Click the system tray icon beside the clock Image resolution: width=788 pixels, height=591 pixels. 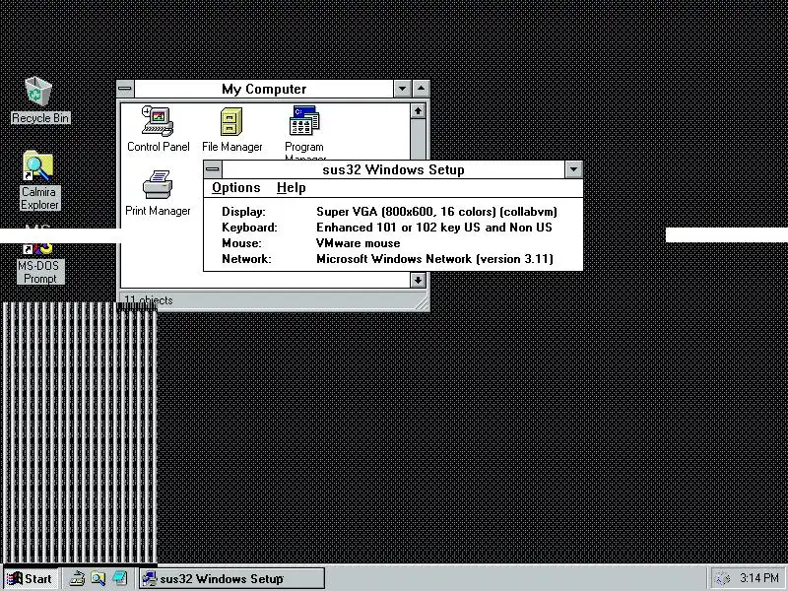click(723, 578)
